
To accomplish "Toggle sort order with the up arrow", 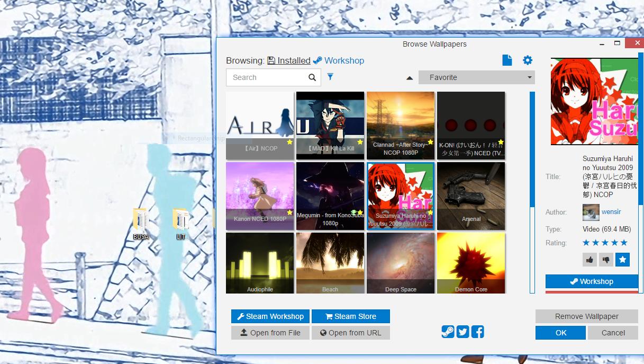I will (x=409, y=78).
